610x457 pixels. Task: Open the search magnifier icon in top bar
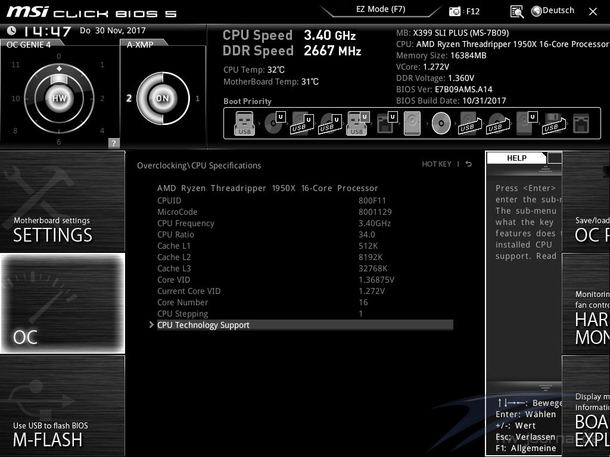click(x=517, y=12)
